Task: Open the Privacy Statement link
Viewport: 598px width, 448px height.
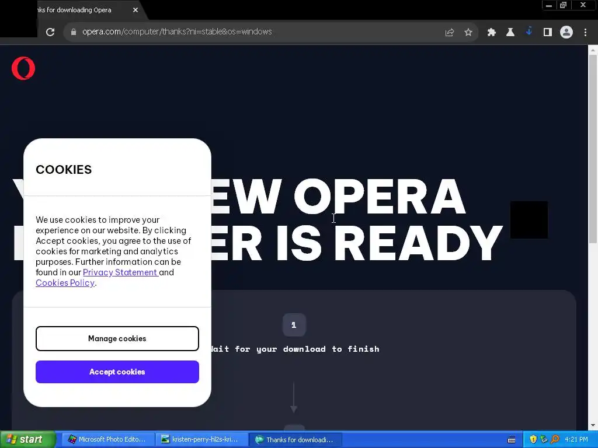Action: pyautogui.click(x=120, y=272)
